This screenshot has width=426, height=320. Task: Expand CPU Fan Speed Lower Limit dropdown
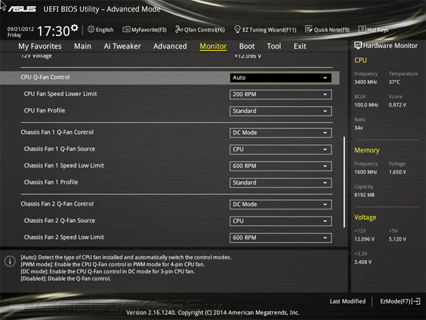[280, 95]
